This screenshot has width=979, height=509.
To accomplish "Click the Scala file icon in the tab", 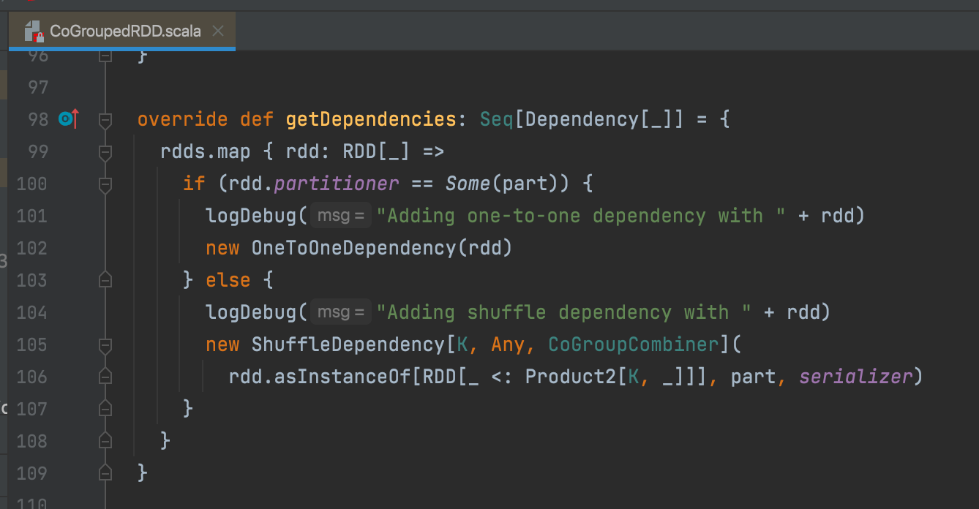I will 34,31.
